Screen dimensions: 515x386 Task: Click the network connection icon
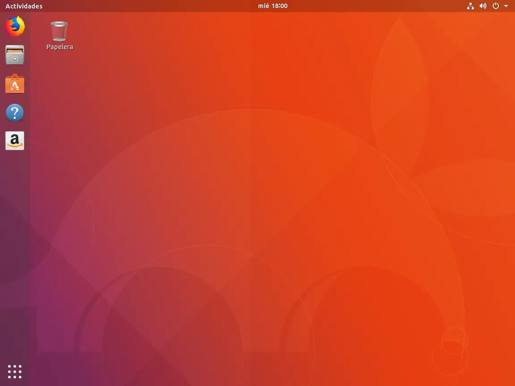[x=470, y=6]
